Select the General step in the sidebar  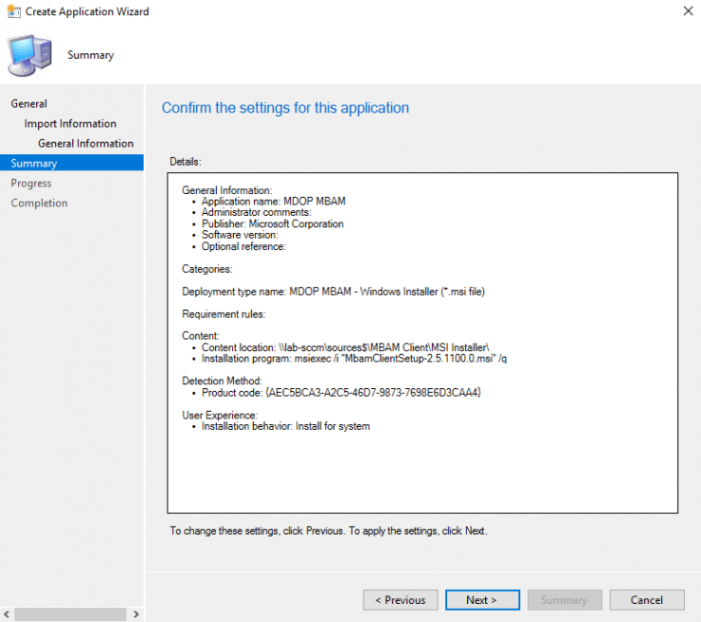[28, 104]
